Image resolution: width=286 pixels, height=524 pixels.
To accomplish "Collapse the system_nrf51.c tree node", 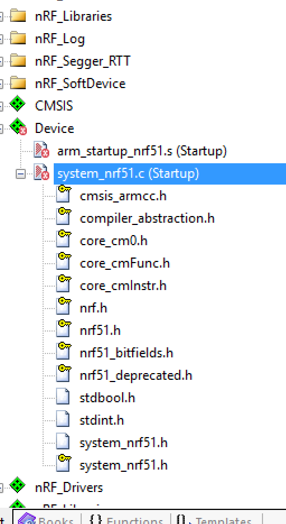I will point(21,173).
